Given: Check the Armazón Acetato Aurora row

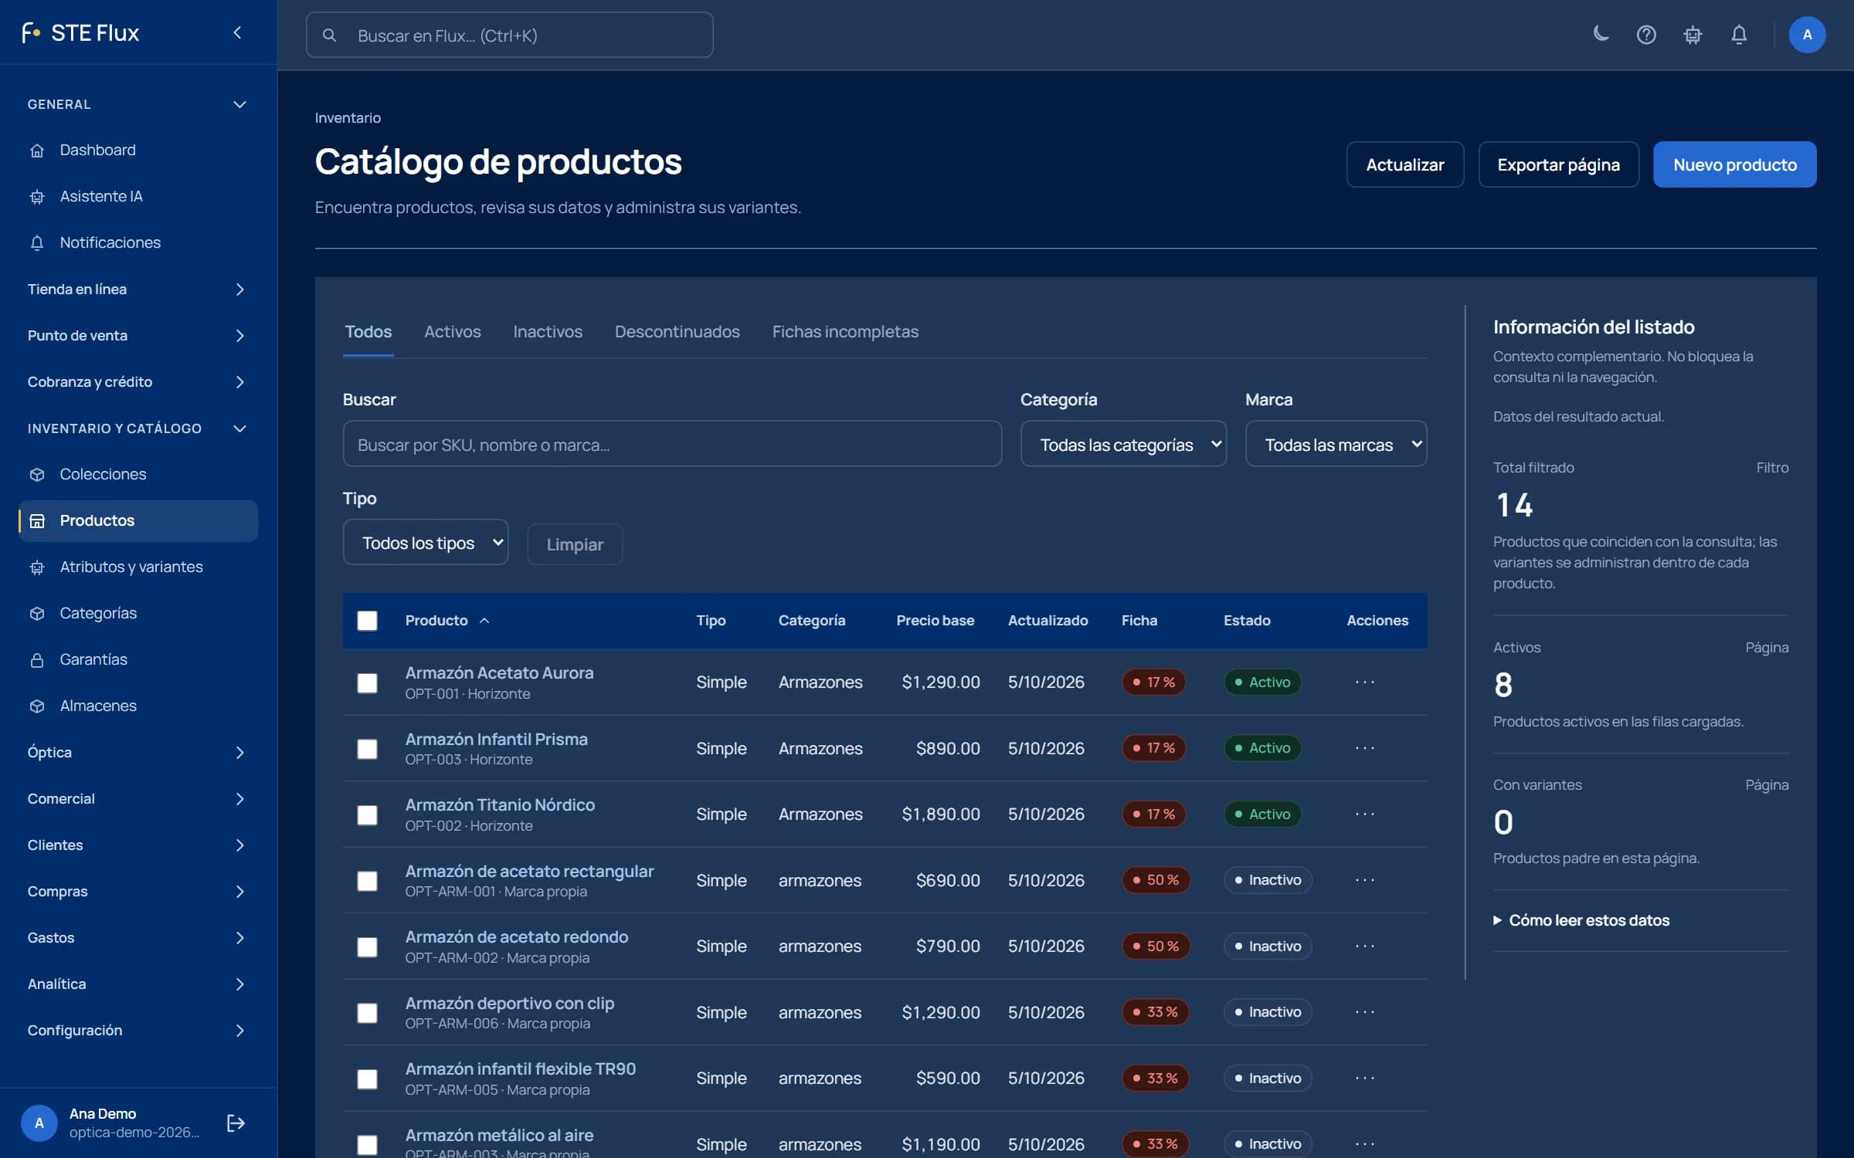Looking at the screenshot, I should 367,683.
